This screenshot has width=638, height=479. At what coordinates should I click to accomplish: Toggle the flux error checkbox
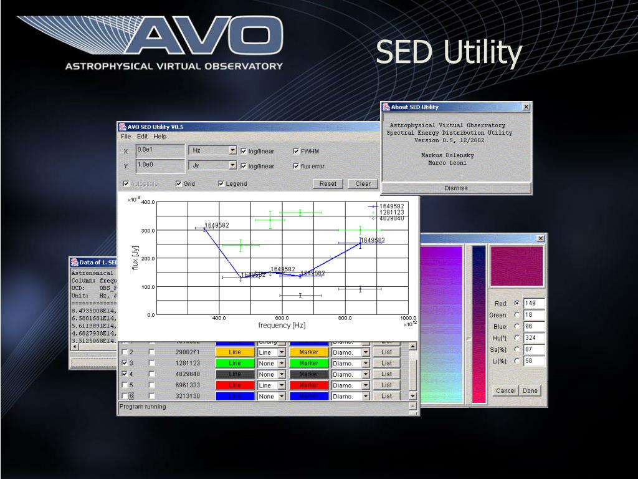(x=296, y=166)
